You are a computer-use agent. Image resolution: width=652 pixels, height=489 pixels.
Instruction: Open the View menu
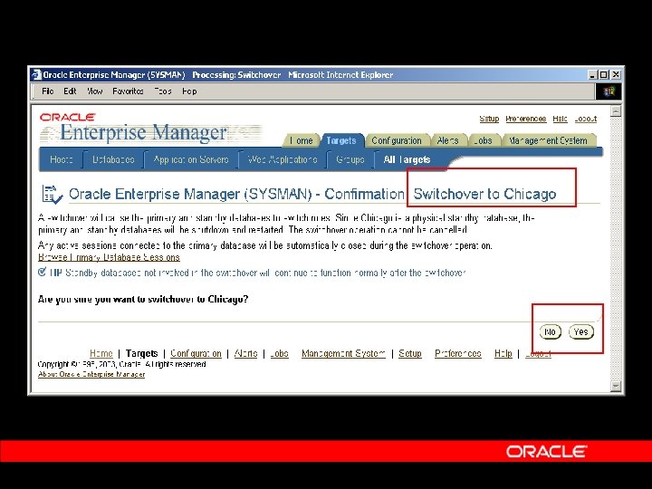tap(94, 91)
